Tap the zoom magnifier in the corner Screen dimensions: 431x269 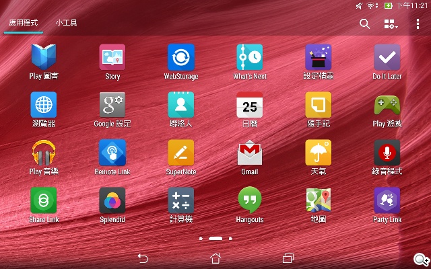(x=421, y=260)
